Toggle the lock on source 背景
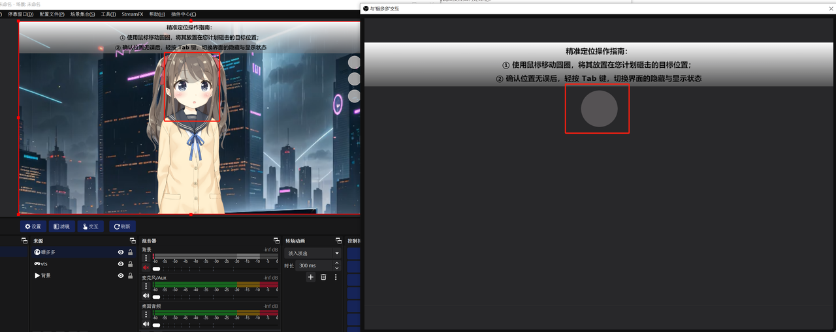The height and width of the screenshot is (332, 836). pos(130,276)
